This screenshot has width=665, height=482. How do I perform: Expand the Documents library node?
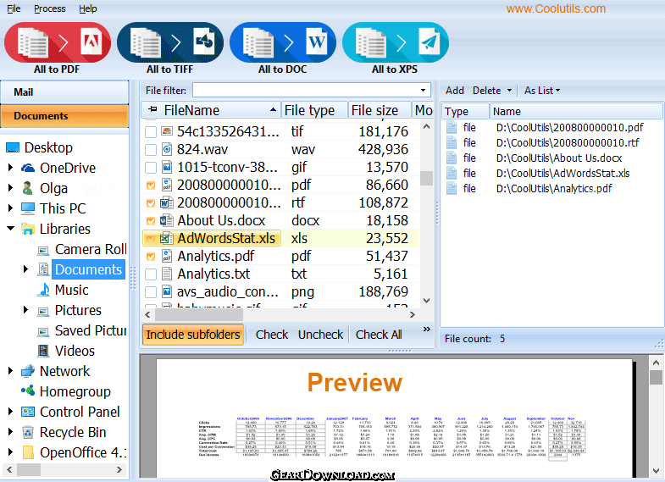coord(26,269)
